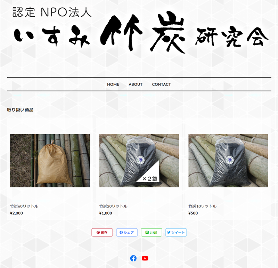The image size is (278, 268).
Task: Share the page with the LINE button
Action: 152,232
